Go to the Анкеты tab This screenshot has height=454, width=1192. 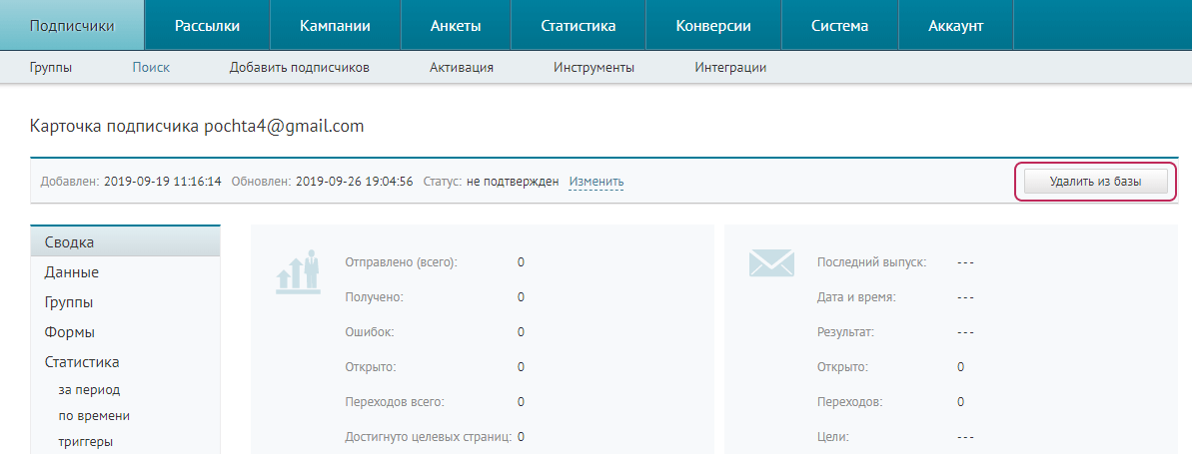pos(456,25)
